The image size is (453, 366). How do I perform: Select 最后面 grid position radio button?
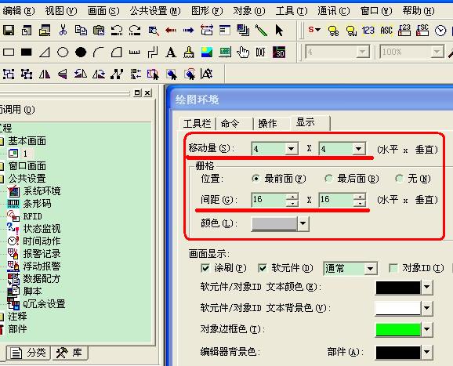[x=328, y=179]
